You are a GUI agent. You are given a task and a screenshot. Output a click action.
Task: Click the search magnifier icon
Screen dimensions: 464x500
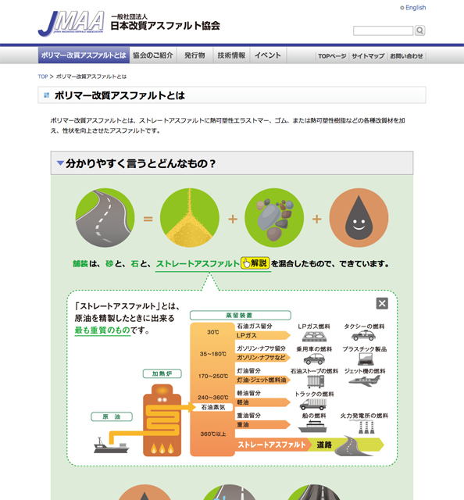[x=419, y=30]
